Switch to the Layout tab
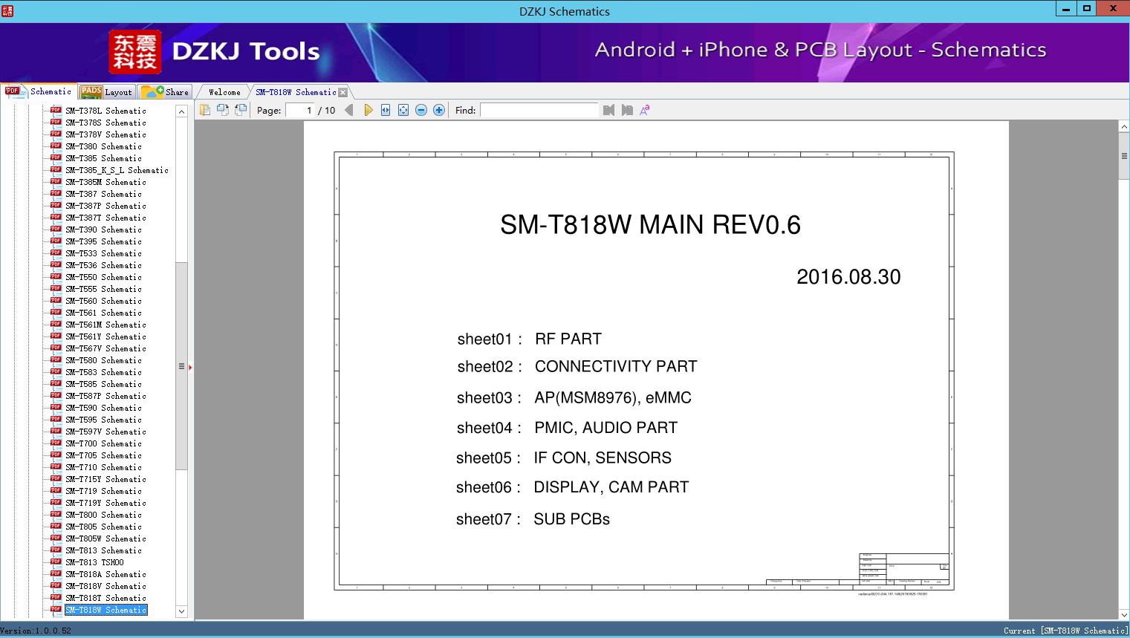Screen dimensions: 1130x638 click(106, 92)
